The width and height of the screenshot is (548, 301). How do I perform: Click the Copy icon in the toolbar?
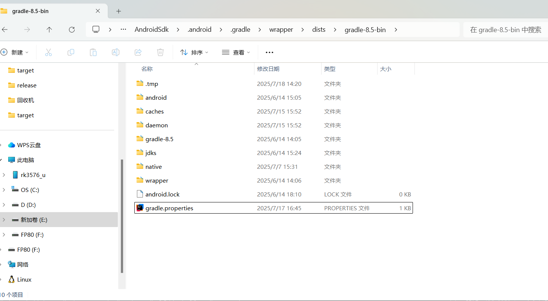point(71,52)
